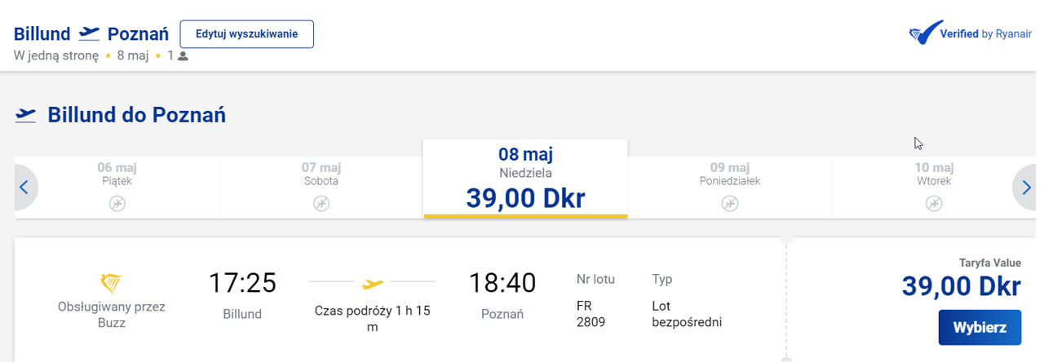1044x362 pixels.
Task: Click the 17:25 Billund departure time
Action: click(x=242, y=283)
